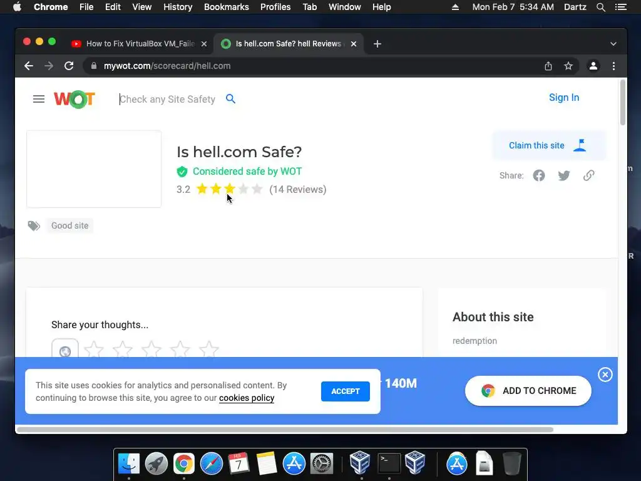Accept the cookies notice
This screenshot has width=641, height=481.
(346, 391)
